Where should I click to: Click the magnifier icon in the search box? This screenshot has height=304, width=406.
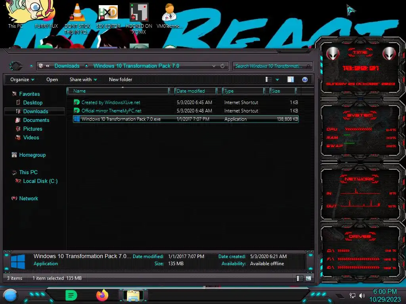point(308,66)
